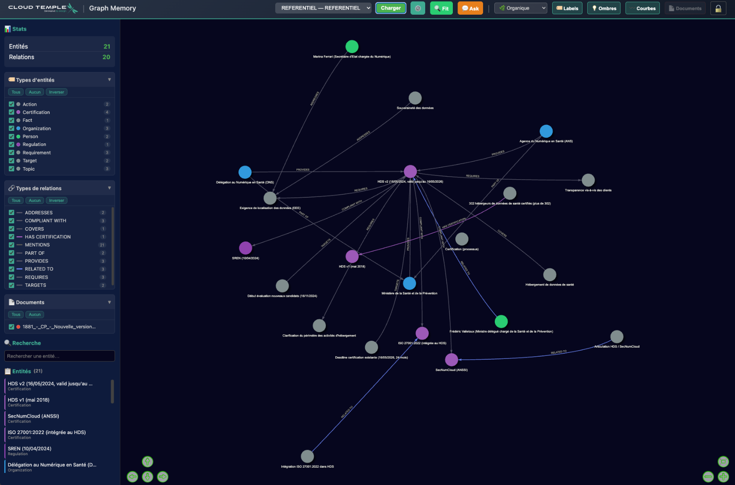Click the zoom in plus icon
The image size is (735, 485).
[723, 477]
